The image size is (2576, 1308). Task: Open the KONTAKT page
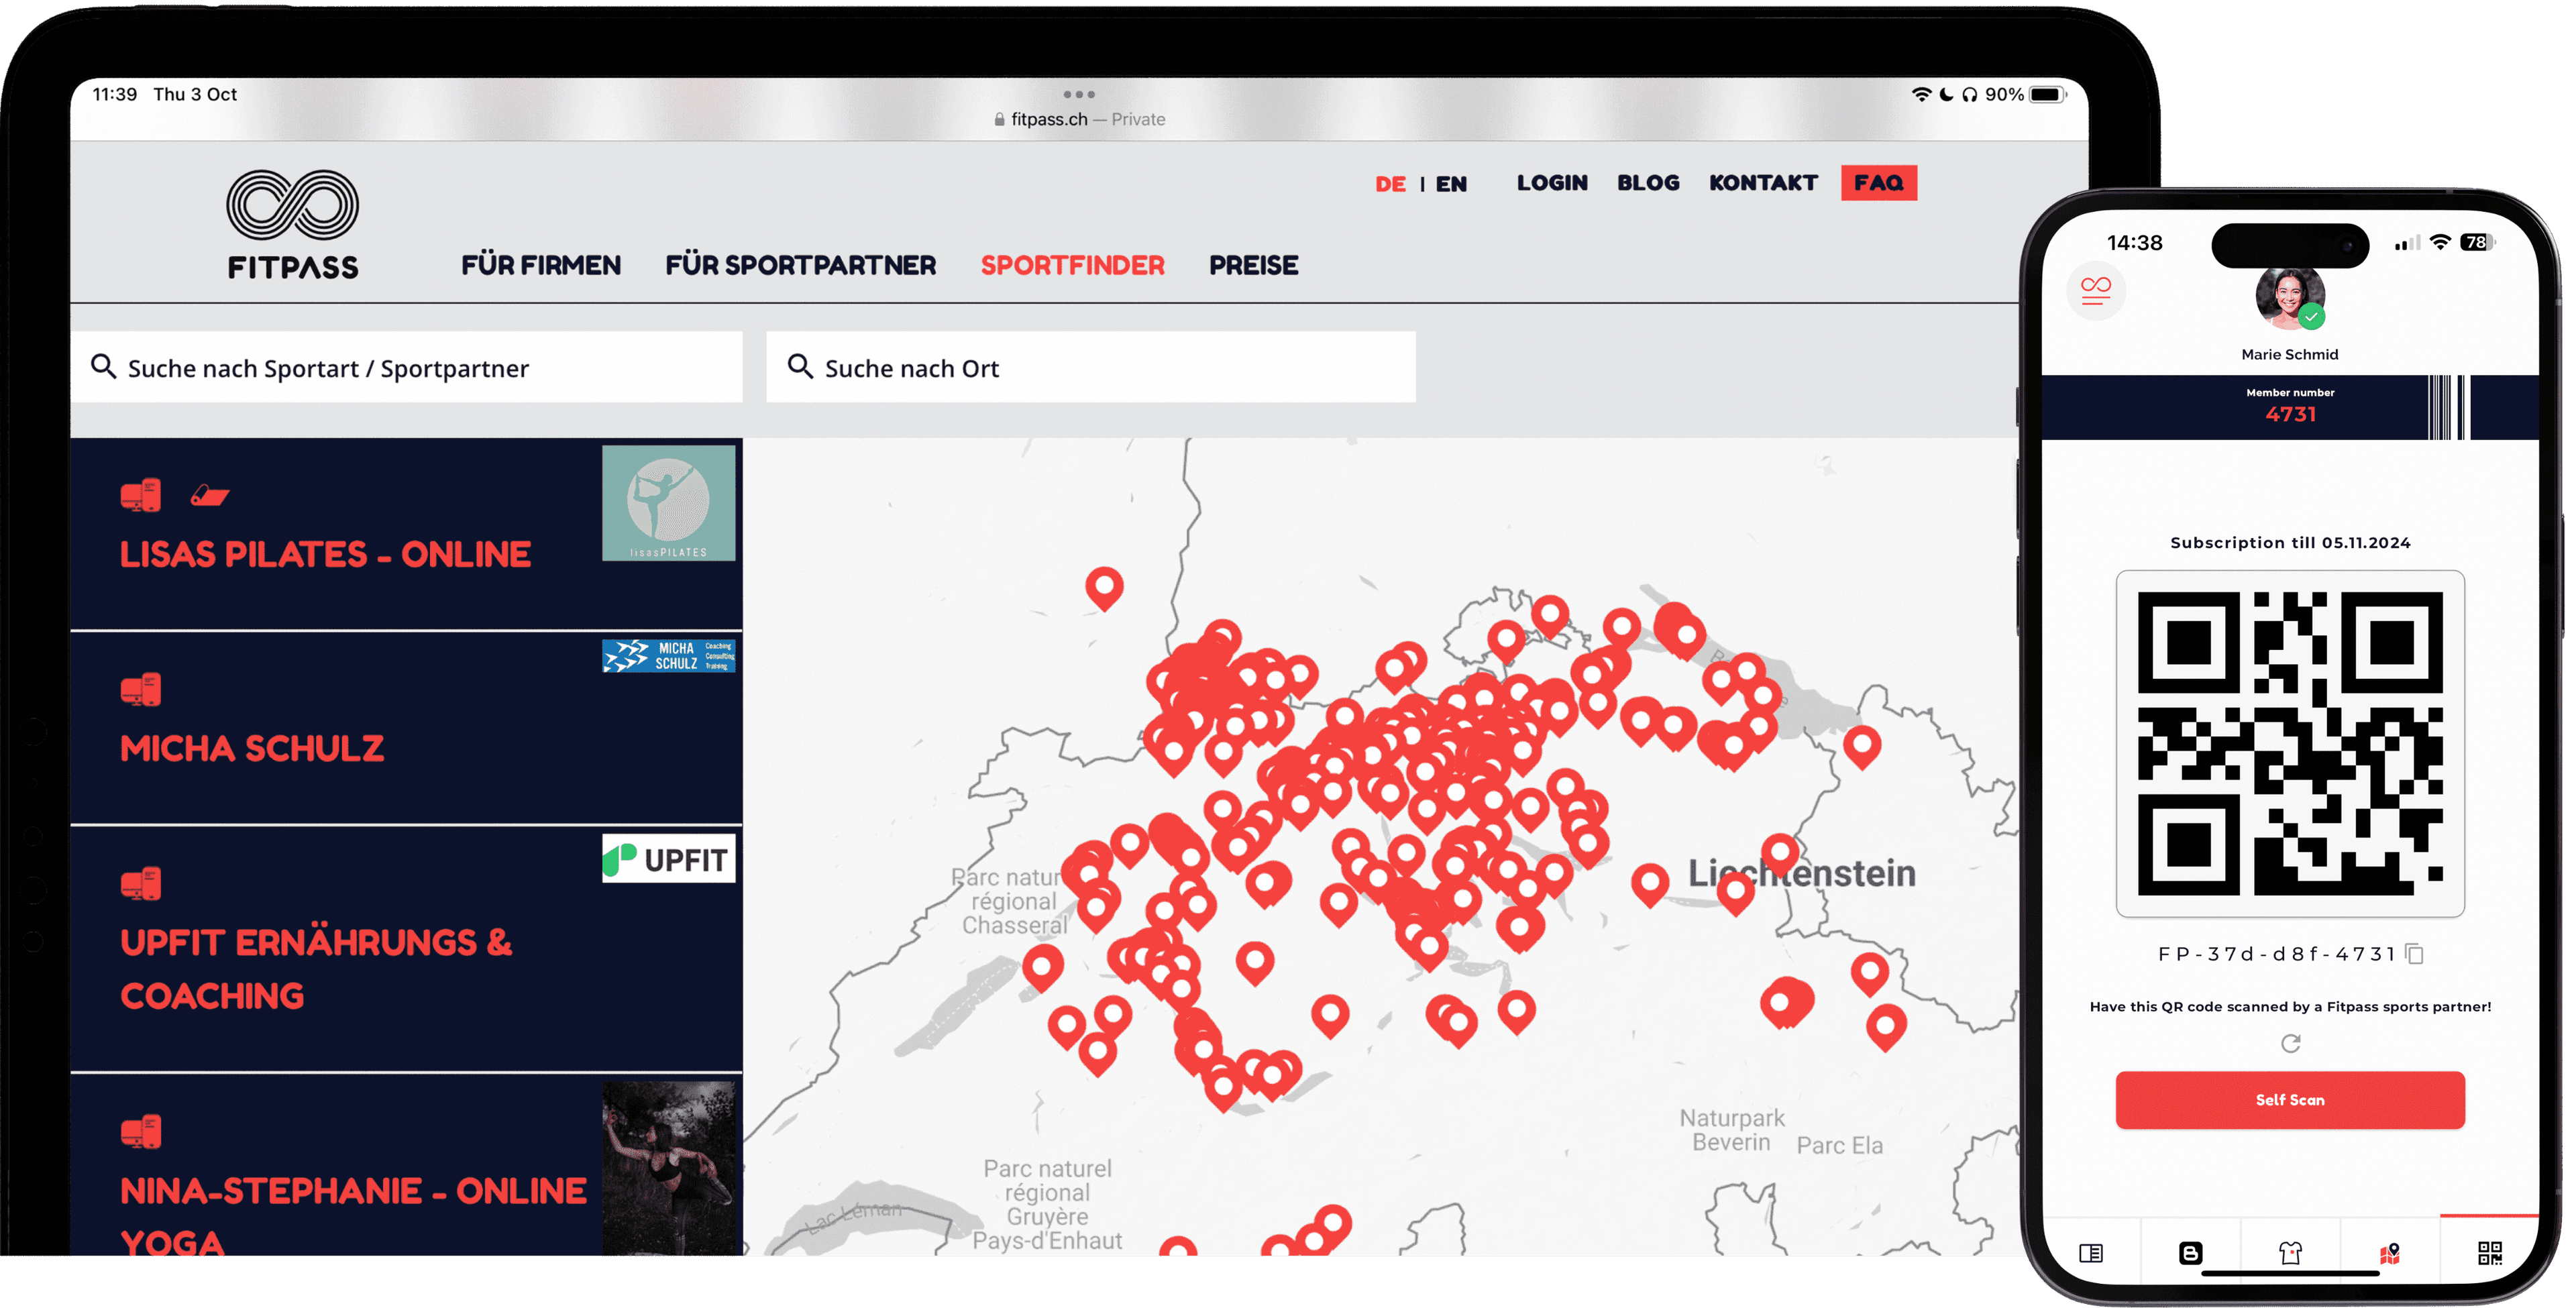pyautogui.click(x=1763, y=183)
